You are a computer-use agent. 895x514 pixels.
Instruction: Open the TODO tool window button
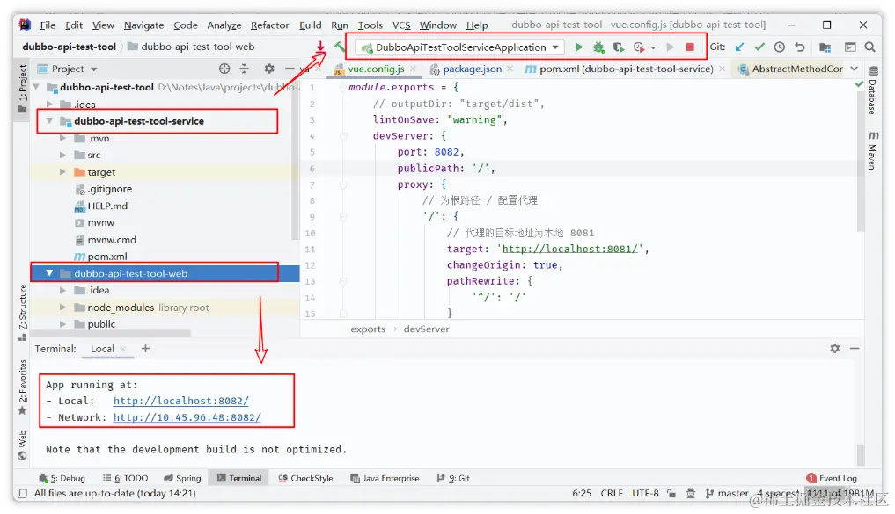point(126,478)
